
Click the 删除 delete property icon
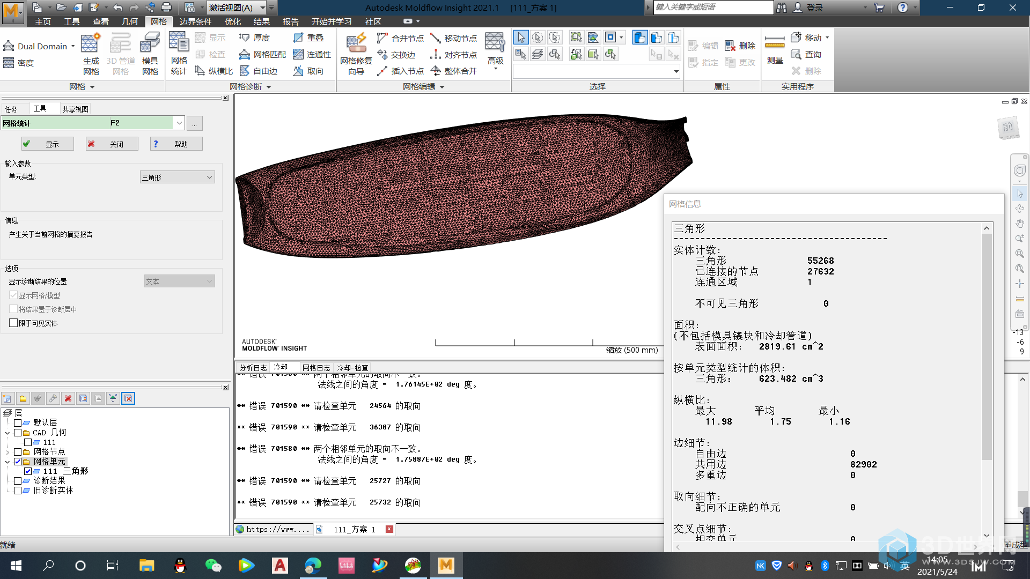740,46
